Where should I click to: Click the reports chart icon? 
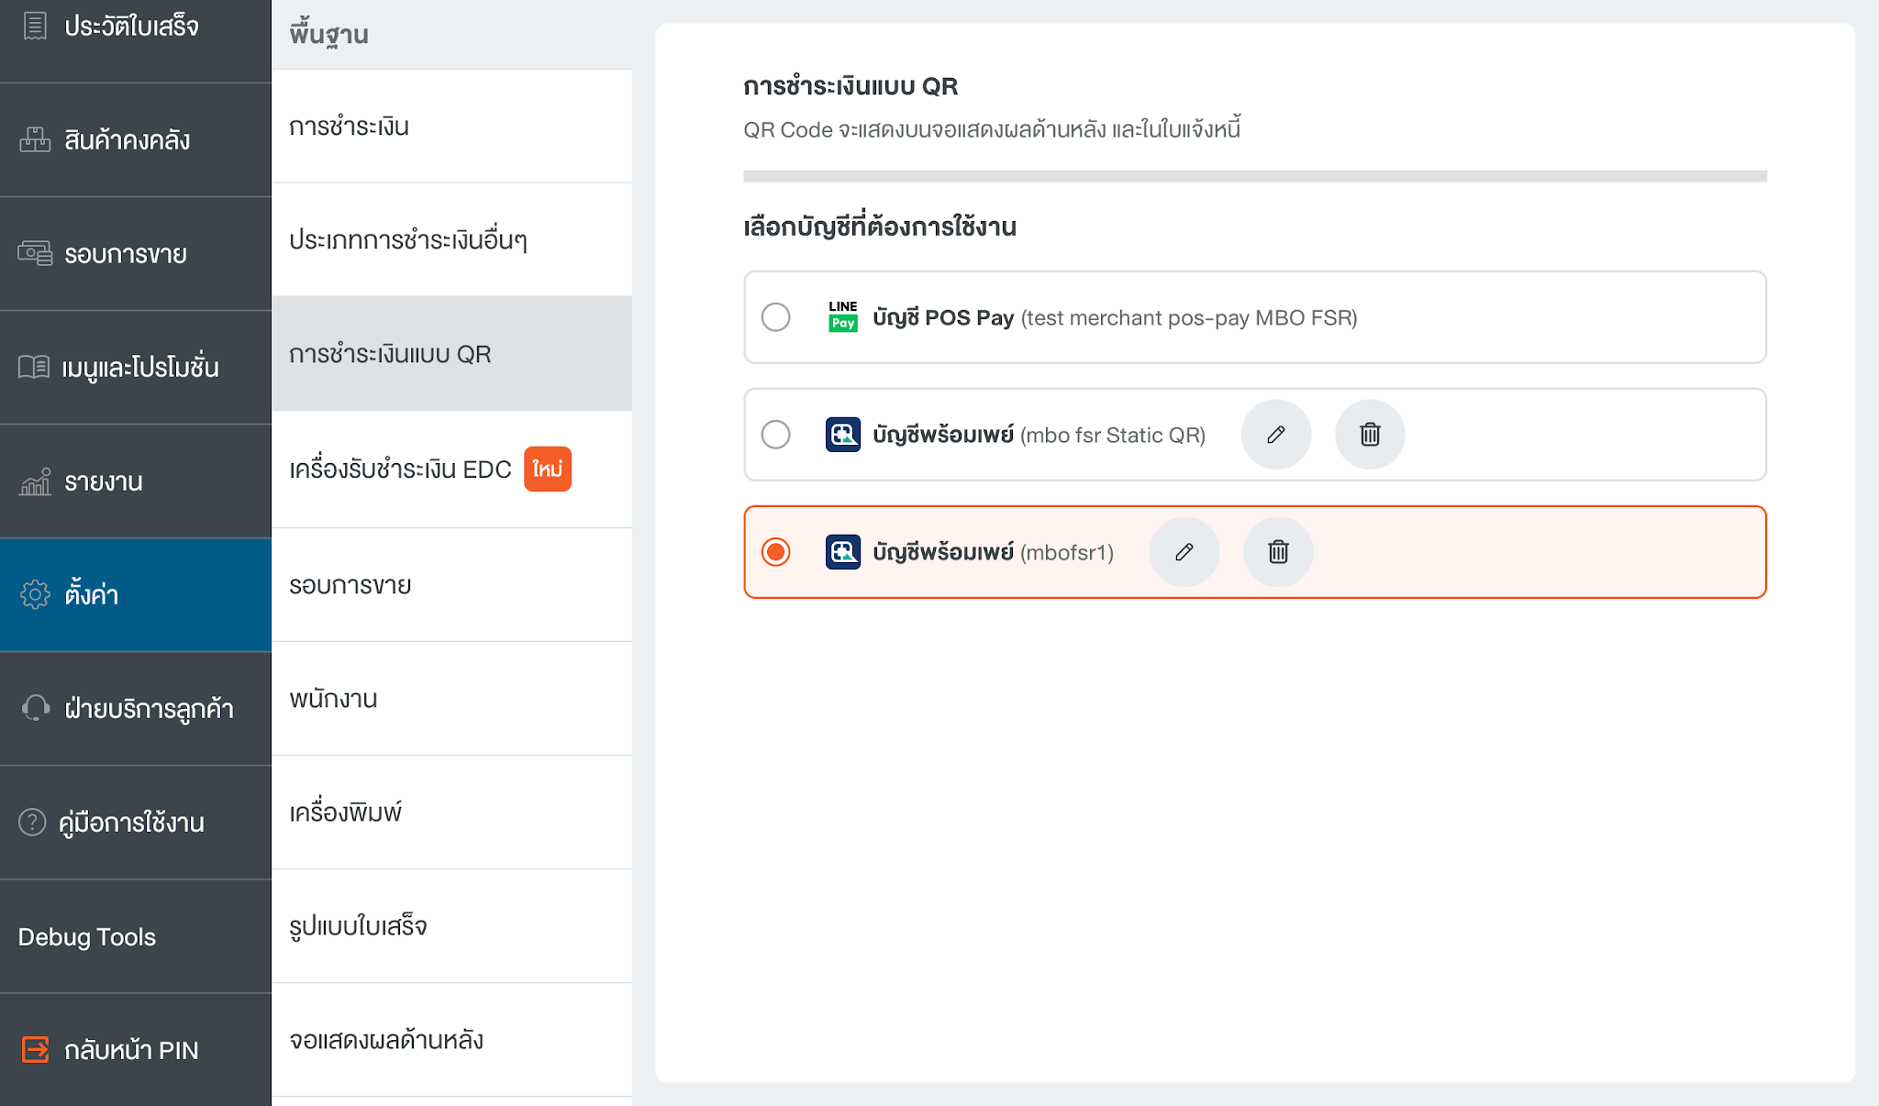pyautogui.click(x=35, y=481)
